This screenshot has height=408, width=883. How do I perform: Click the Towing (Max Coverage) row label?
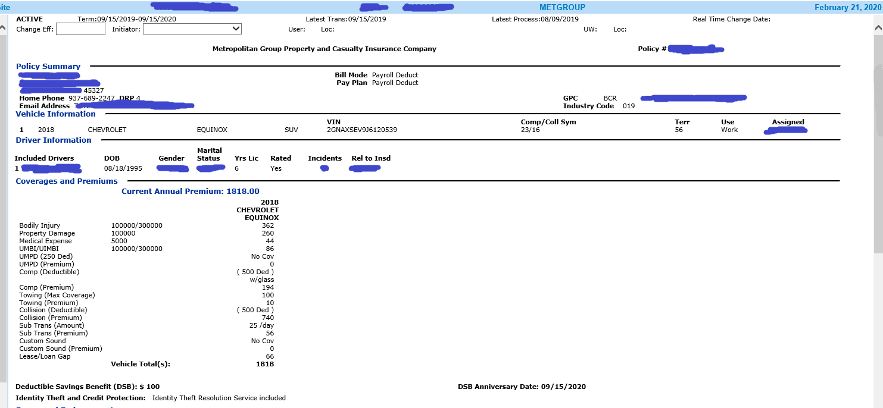pyautogui.click(x=57, y=295)
